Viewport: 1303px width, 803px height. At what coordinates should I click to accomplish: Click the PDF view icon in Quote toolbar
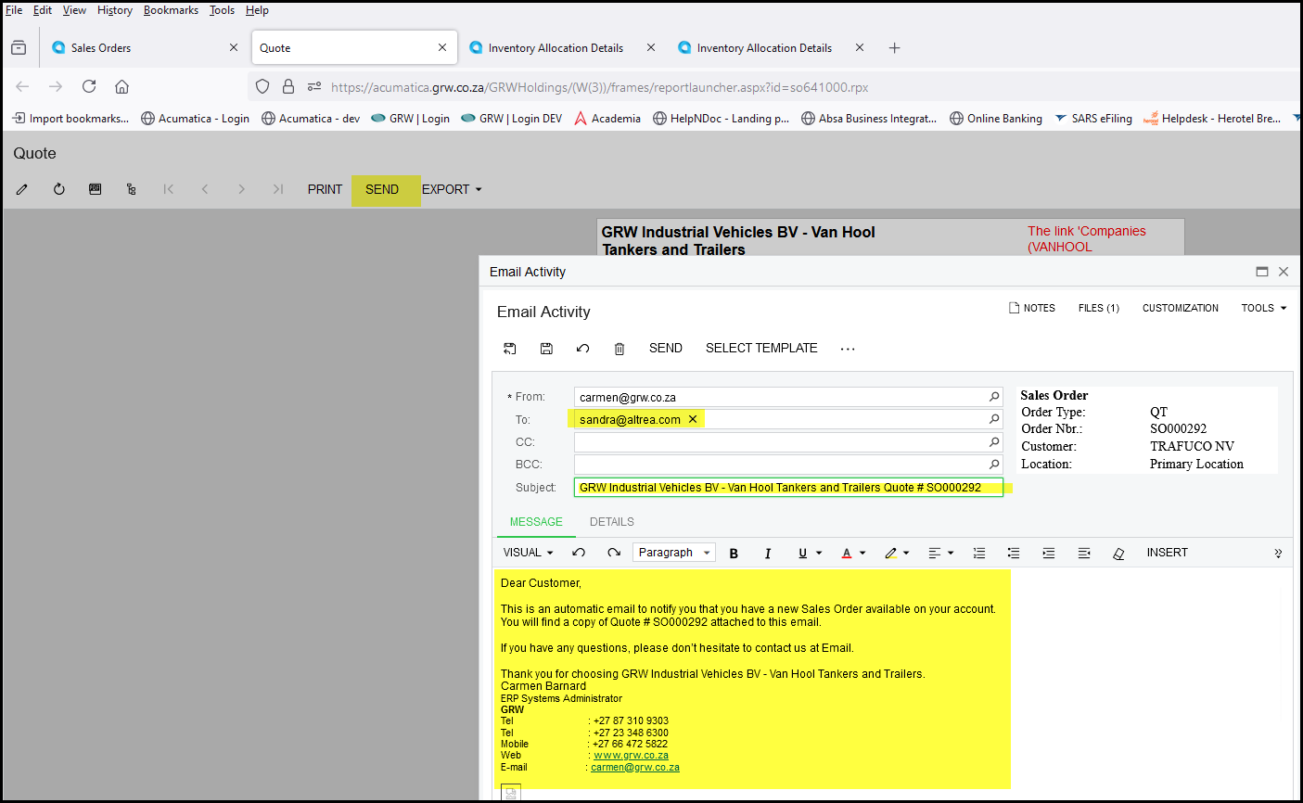(95, 189)
